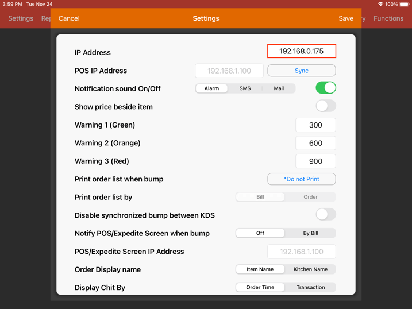
Task: Click 'POS/Expedite Screen IP Address' label
Action: click(x=129, y=252)
